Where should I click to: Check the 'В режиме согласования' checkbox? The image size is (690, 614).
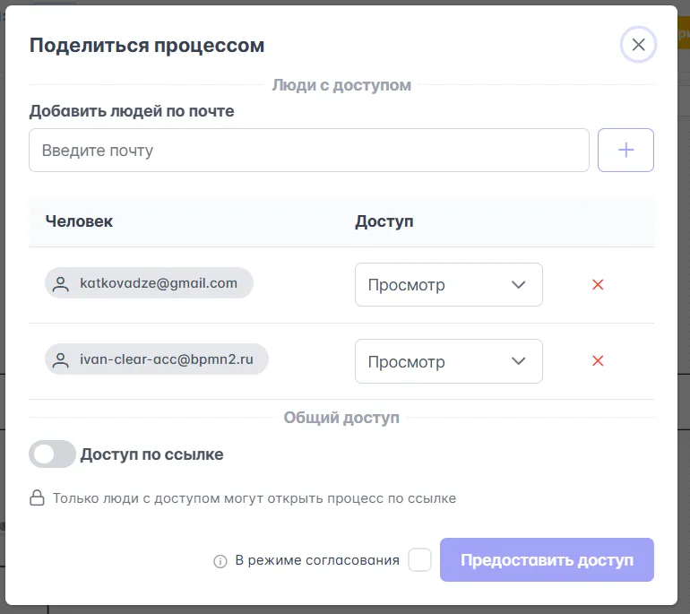point(419,560)
